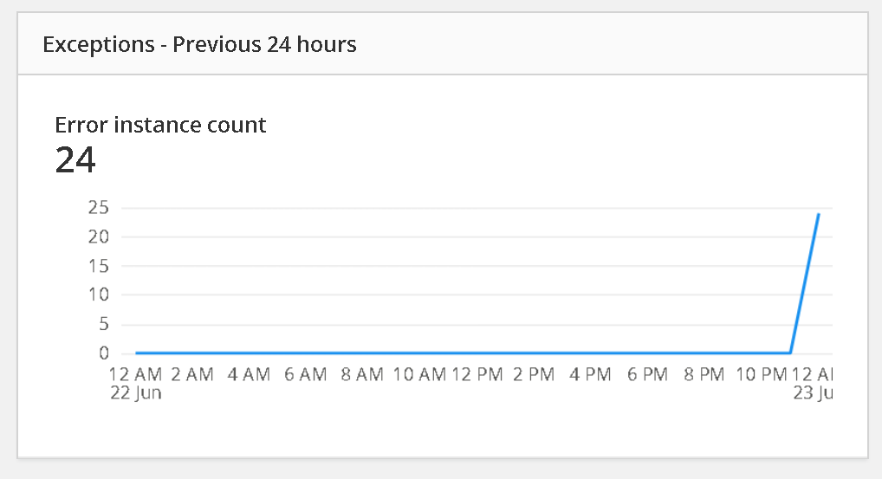Screen dimensions: 882x479
Task: Click the y-axis value 0
Action: point(104,353)
